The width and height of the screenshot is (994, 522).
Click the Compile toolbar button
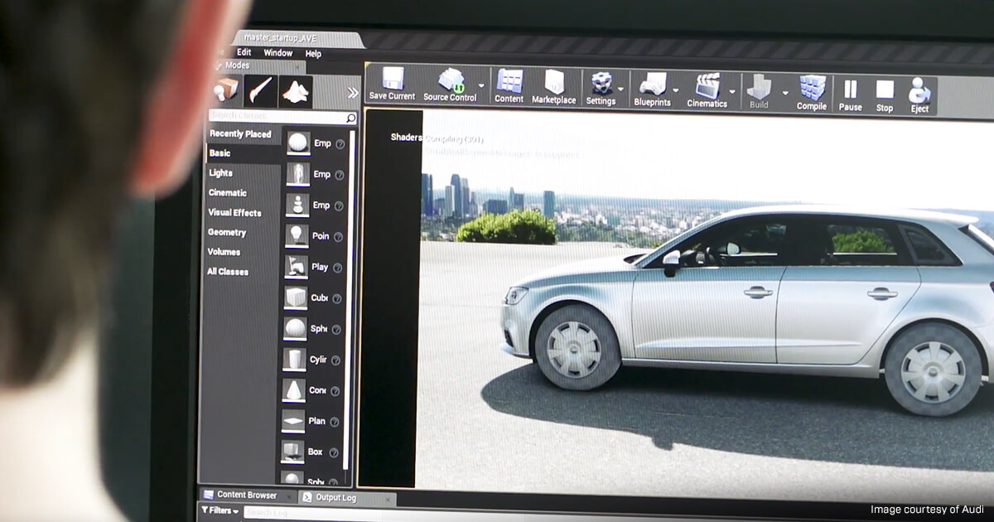(812, 92)
